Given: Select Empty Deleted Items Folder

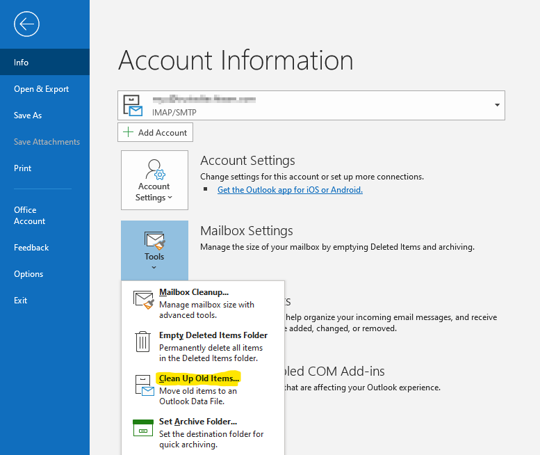Looking at the screenshot, I should coord(203,346).
